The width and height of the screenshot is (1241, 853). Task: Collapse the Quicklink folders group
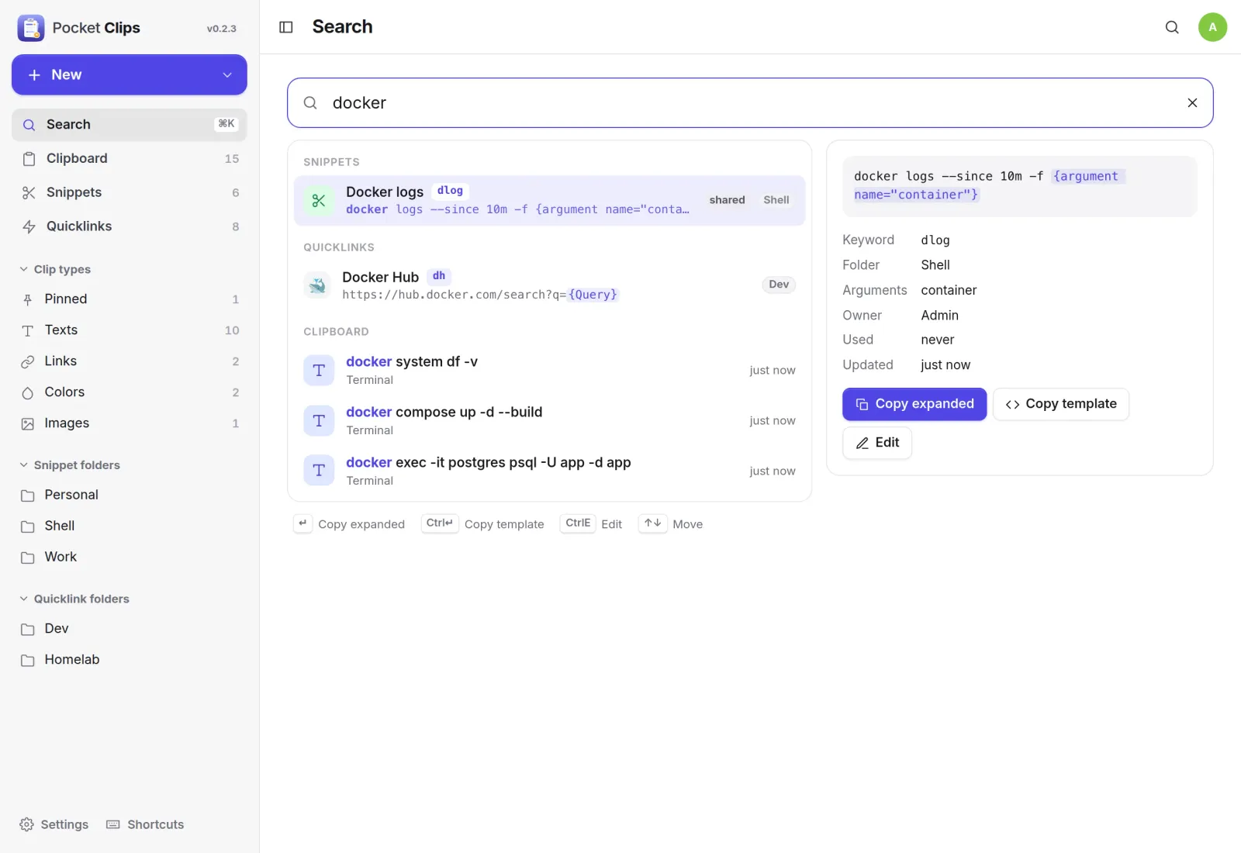pyautogui.click(x=74, y=599)
